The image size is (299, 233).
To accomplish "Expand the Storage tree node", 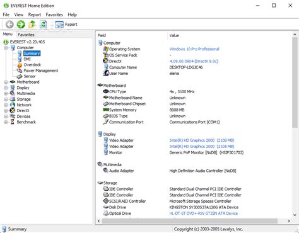I will 6,99.
